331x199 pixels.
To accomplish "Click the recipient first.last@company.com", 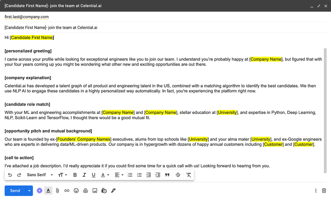I will (x=27, y=17).
